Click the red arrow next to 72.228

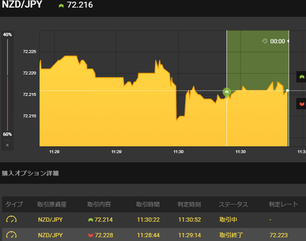coord(91,235)
